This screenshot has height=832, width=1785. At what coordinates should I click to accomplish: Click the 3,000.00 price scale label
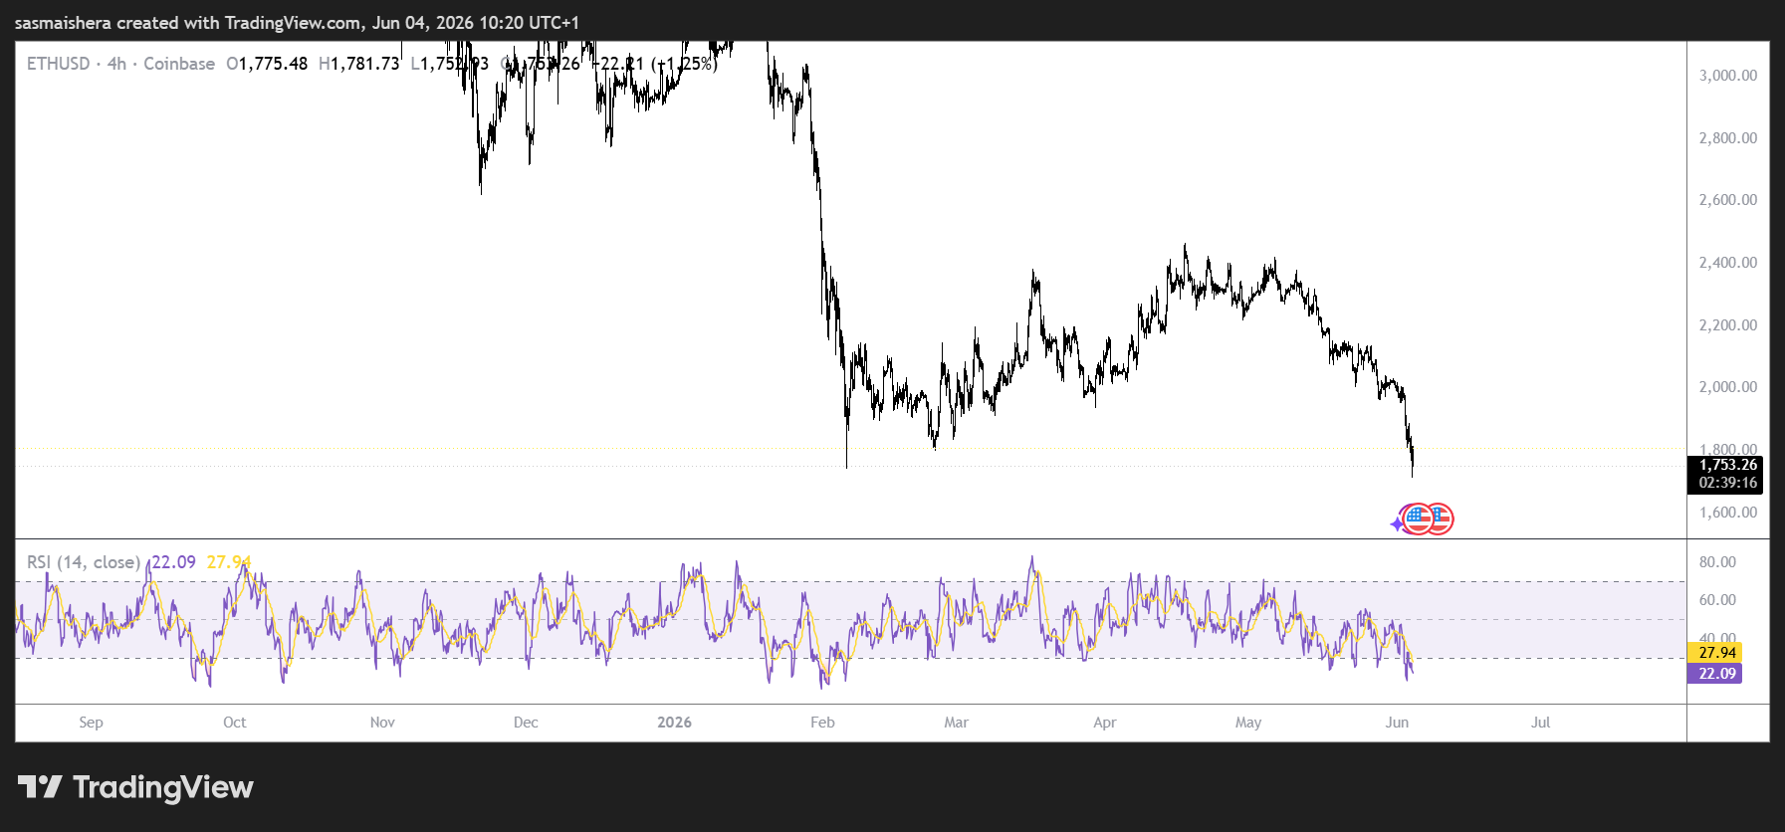click(1728, 76)
